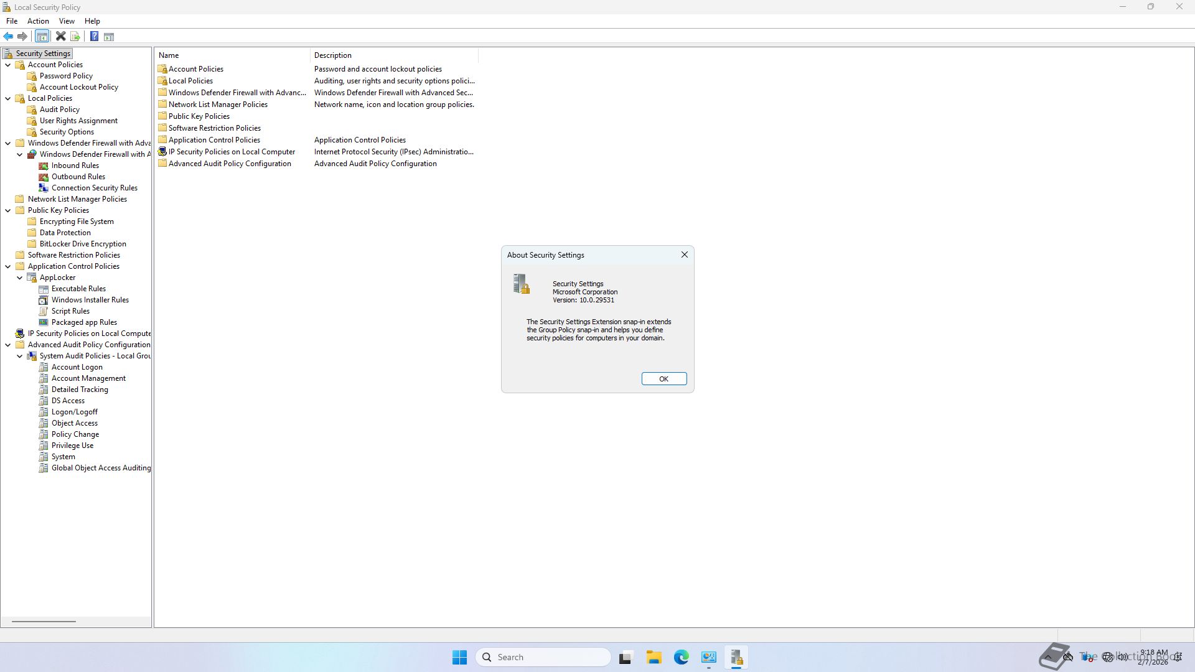Open the Action menu
The width and height of the screenshot is (1195, 672).
click(38, 21)
